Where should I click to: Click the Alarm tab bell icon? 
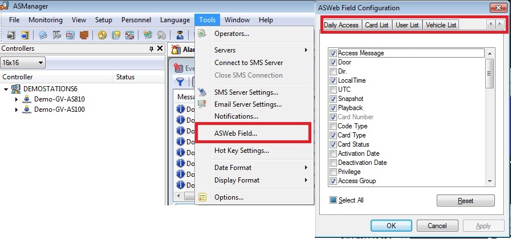176,50
